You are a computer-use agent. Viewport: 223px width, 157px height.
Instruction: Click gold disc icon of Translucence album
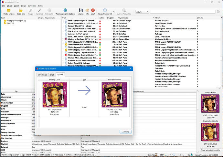click(x=66, y=45)
